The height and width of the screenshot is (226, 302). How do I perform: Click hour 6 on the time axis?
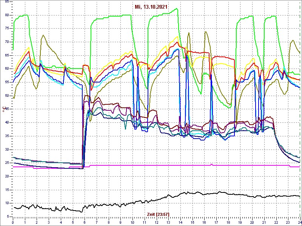click(x=85, y=223)
